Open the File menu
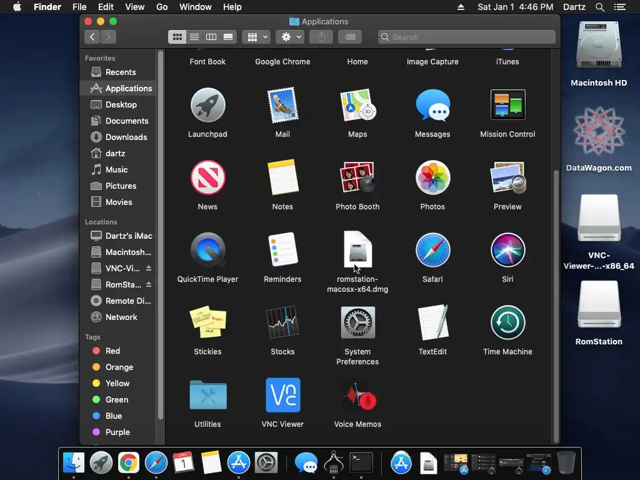This screenshot has height=480, width=640. [x=79, y=7]
